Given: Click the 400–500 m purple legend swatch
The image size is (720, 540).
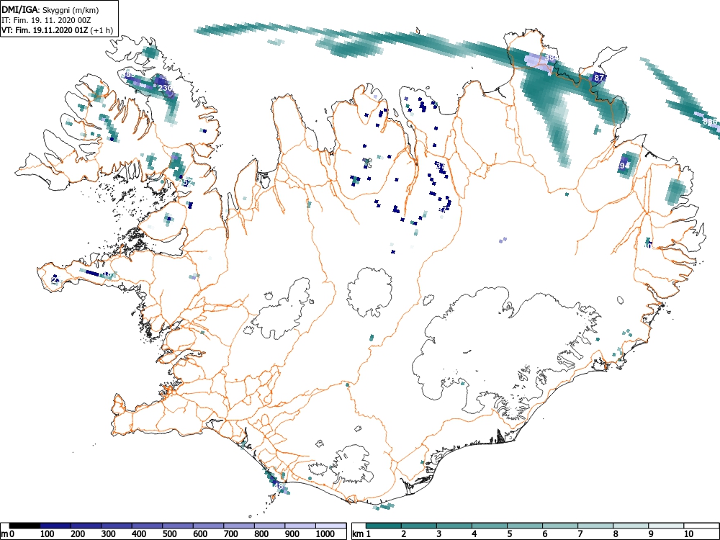Looking at the screenshot, I should pyautogui.click(x=148, y=526).
